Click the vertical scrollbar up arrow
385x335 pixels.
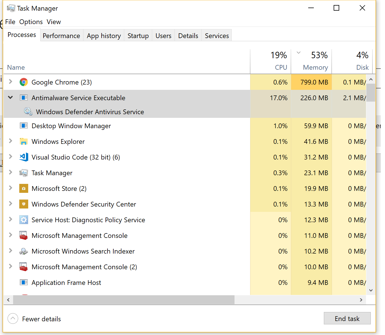371,79
